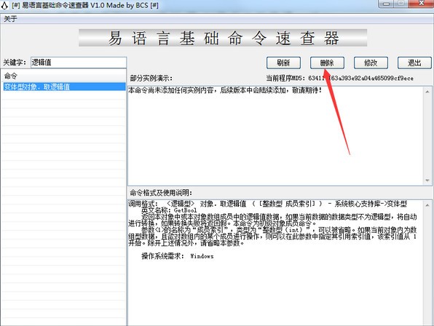Click up arrow of command description scrollbar

pyautogui.click(x=427, y=205)
